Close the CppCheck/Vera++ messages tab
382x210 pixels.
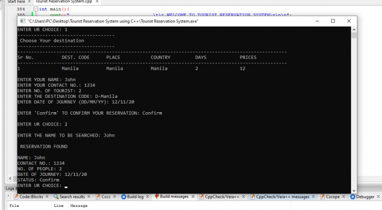313,196
